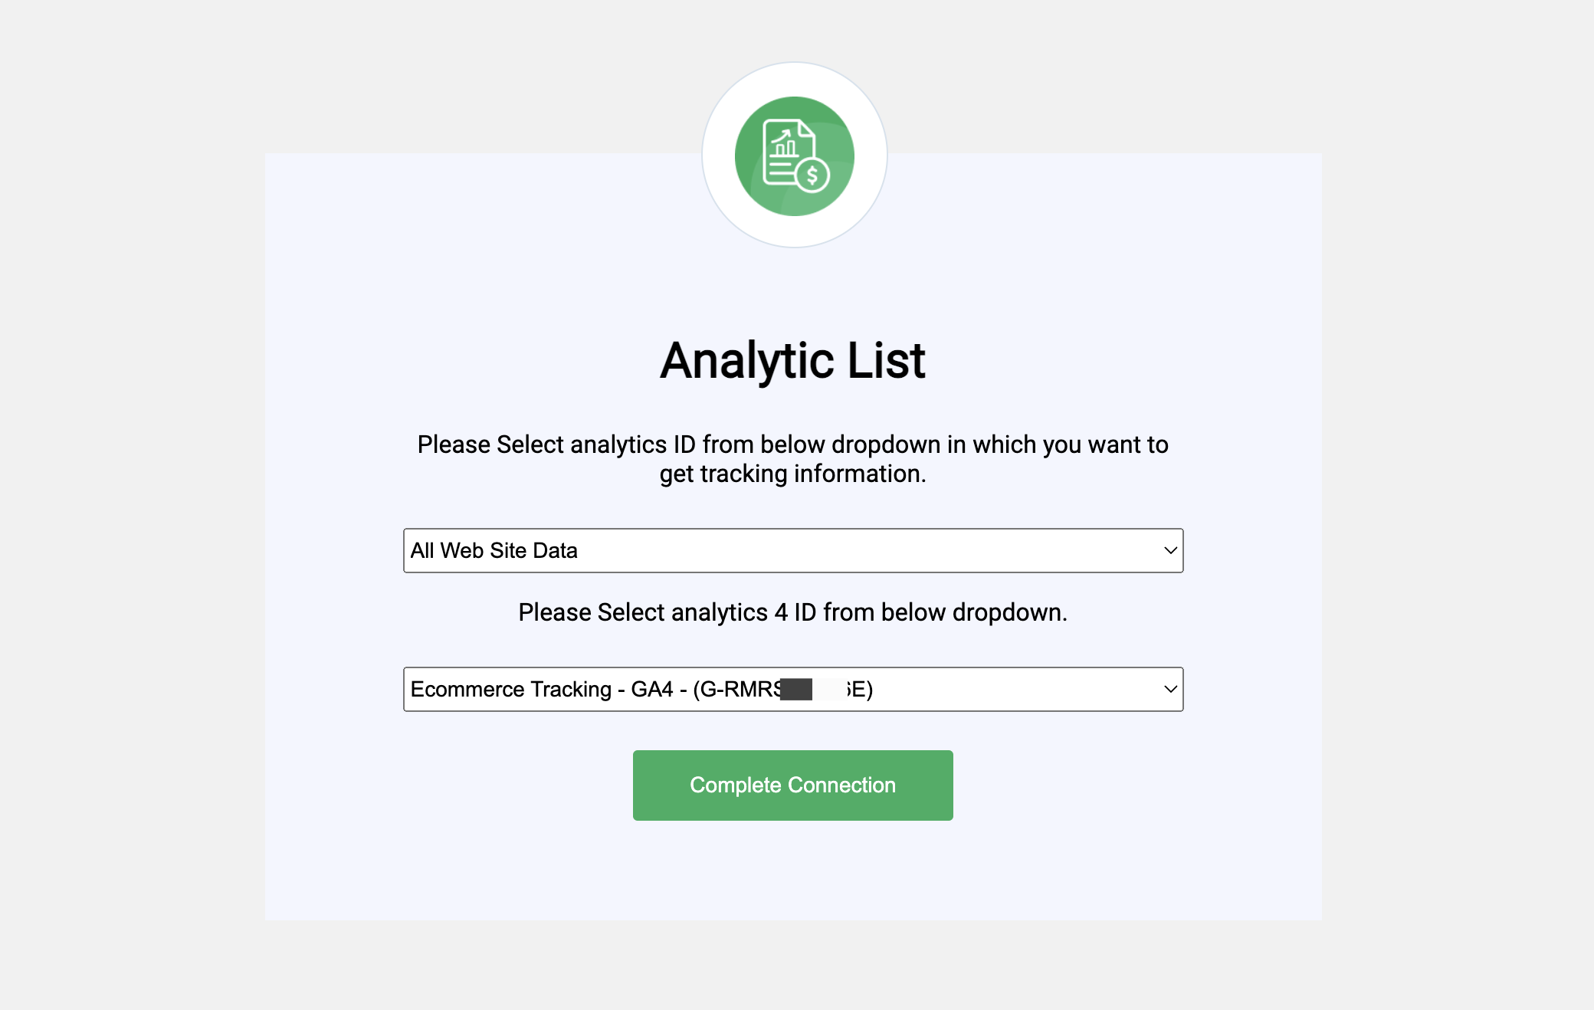Click the chevron arrow on the GA4 selector

click(x=1170, y=689)
